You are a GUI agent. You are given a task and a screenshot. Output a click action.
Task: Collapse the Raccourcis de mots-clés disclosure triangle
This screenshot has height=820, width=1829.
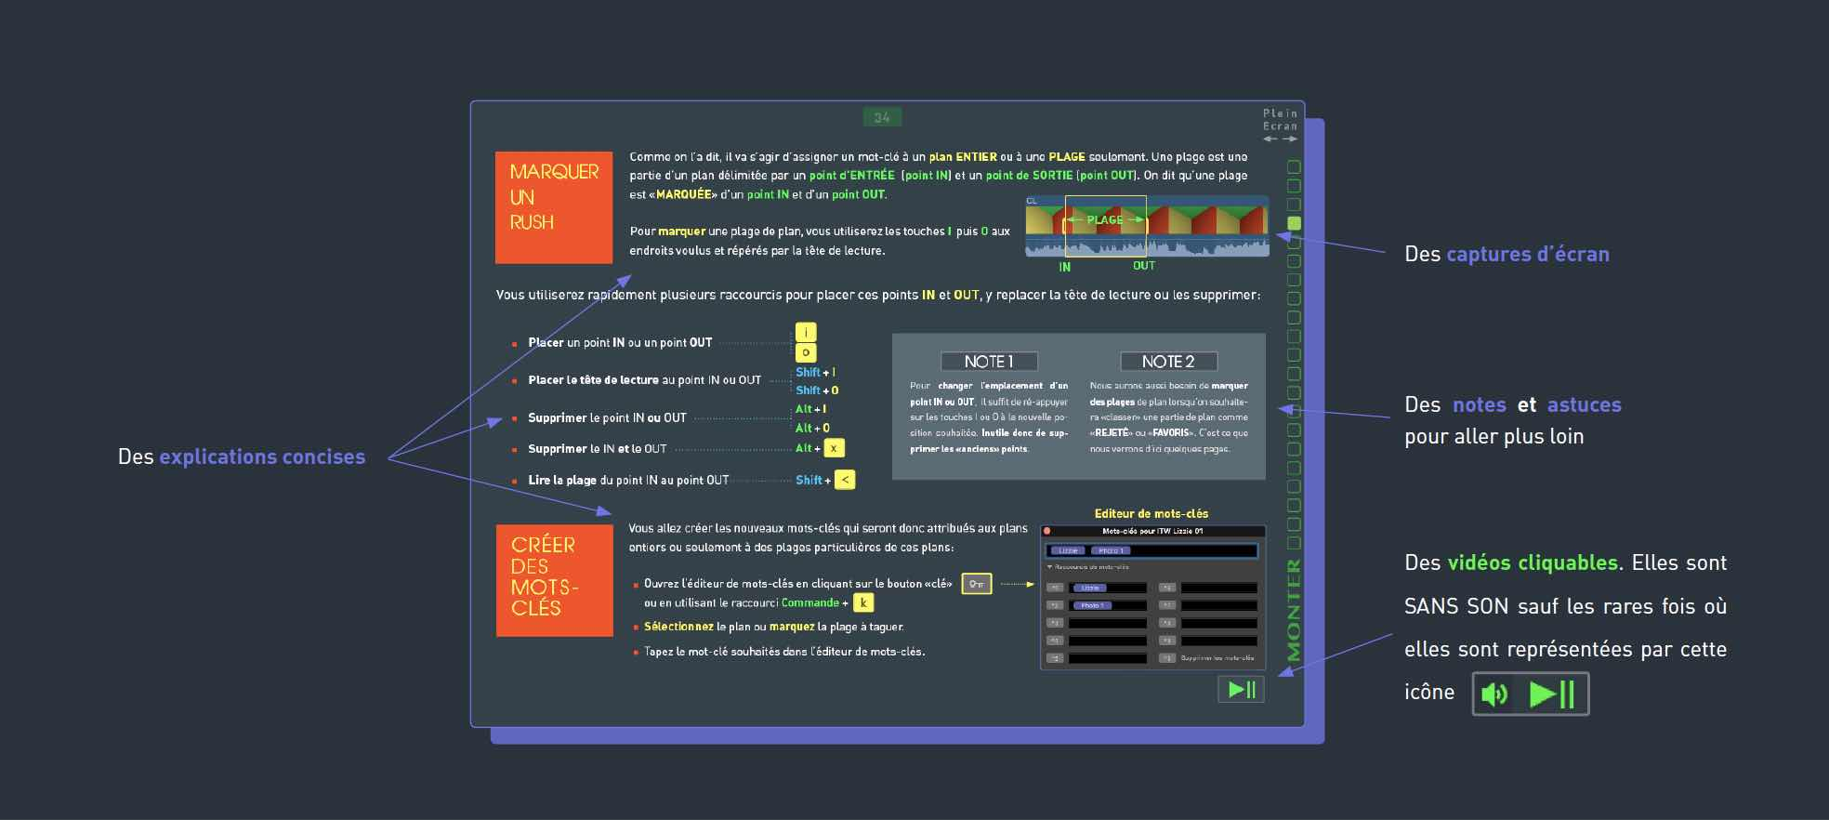pyautogui.click(x=1050, y=566)
